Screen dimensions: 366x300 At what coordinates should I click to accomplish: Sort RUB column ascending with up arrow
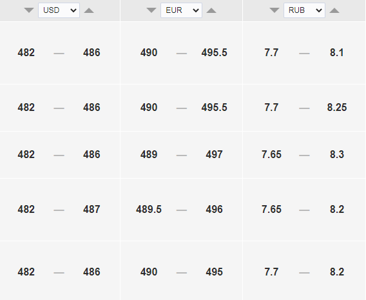(334, 10)
